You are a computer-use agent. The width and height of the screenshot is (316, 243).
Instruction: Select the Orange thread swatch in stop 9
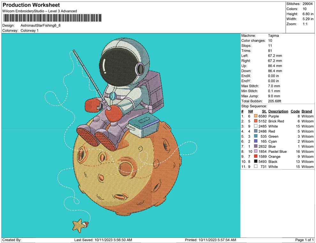tap(256, 157)
